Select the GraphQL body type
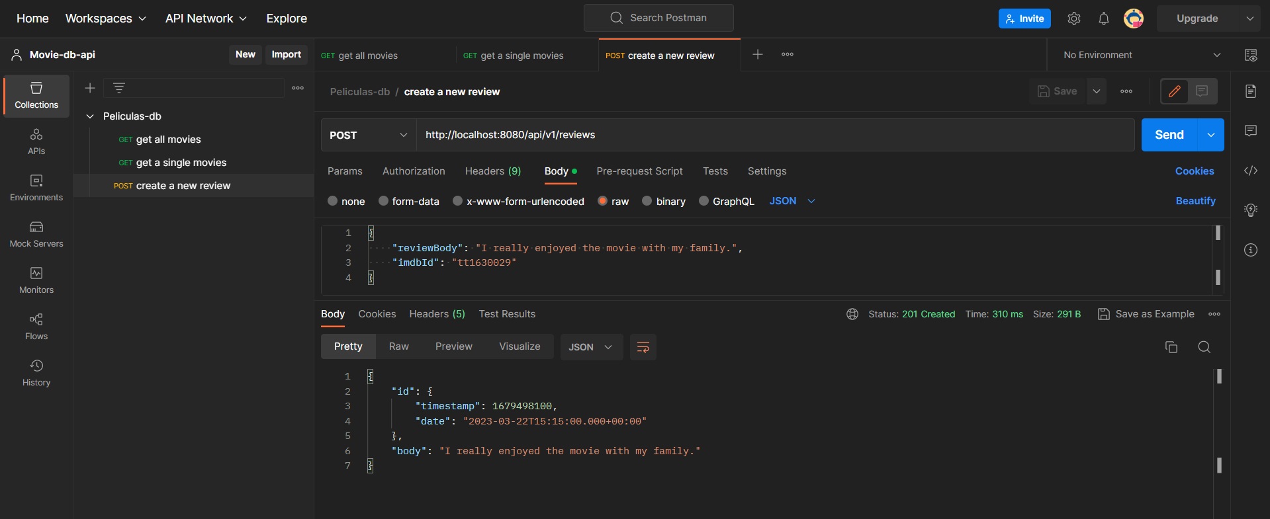1270x519 pixels. [704, 201]
